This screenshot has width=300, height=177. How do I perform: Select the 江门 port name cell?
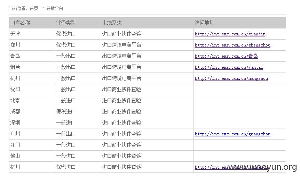(32, 145)
